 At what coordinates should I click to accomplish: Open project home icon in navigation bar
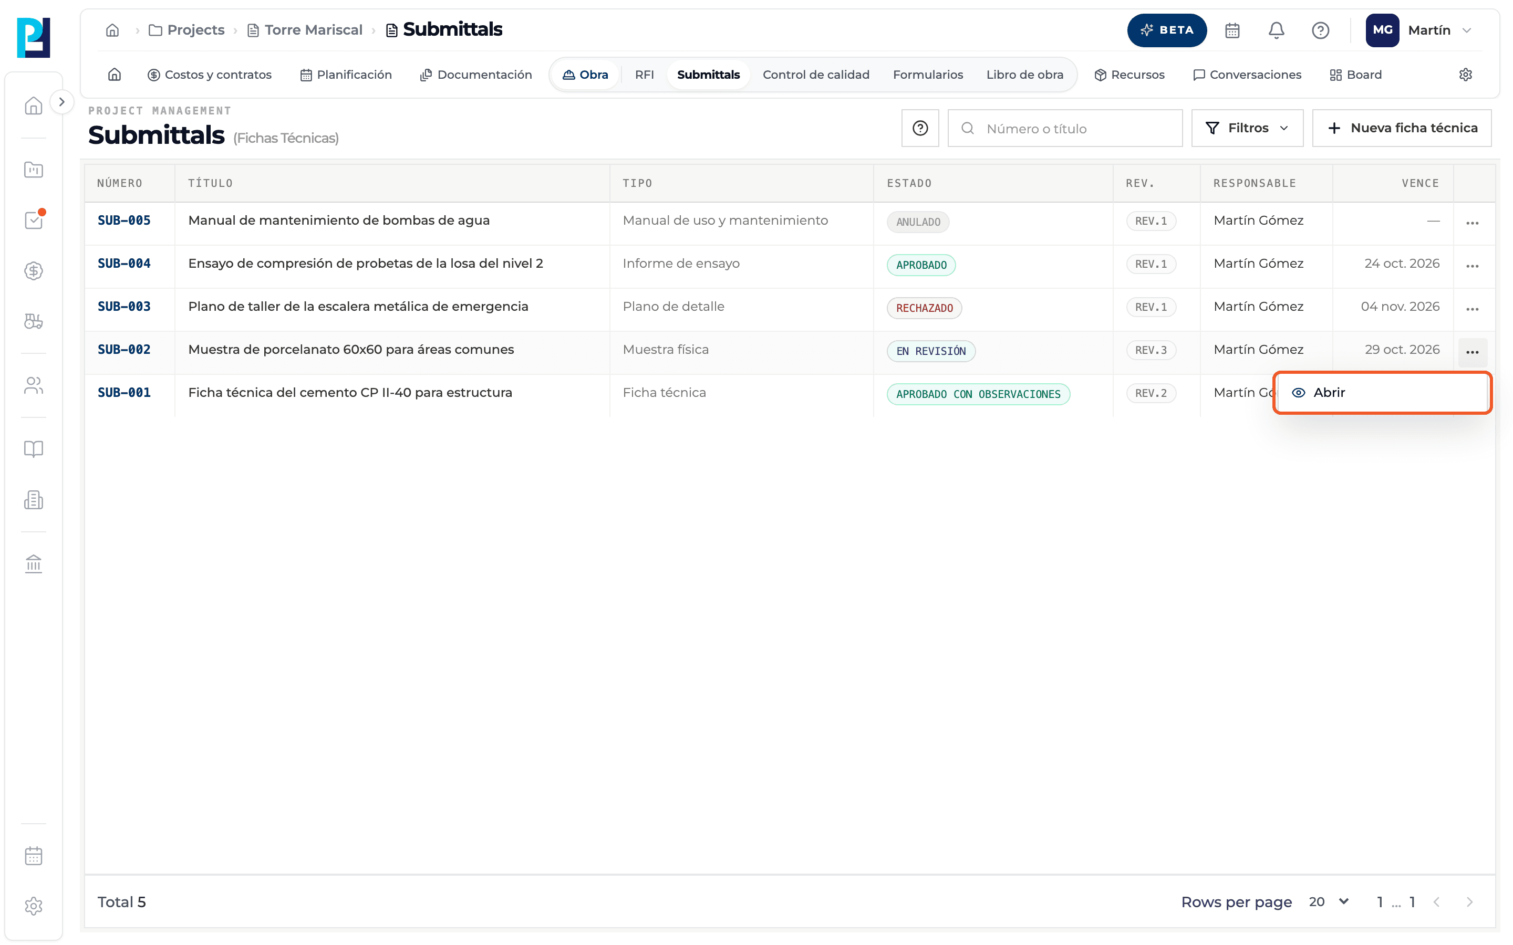[x=115, y=75]
